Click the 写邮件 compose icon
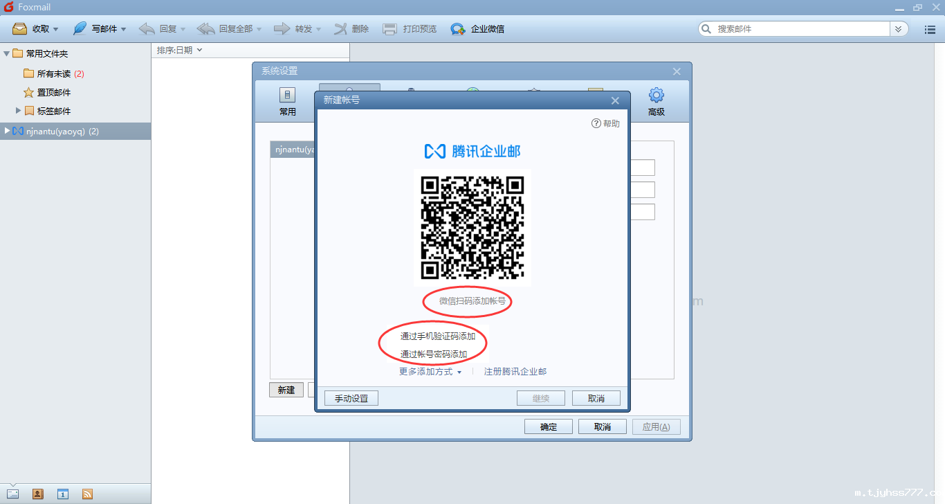 click(80, 29)
